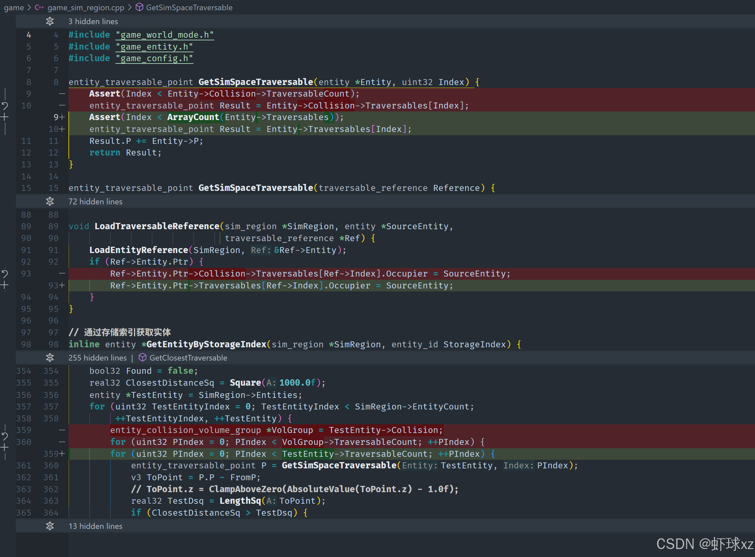Expand the 13 hidden lines at bottom

click(50, 526)
